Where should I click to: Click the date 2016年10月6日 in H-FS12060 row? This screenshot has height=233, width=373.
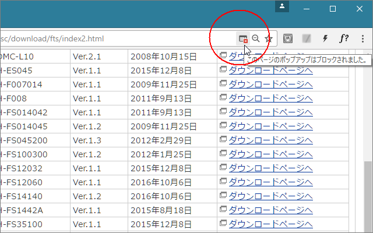click(161, 182)
